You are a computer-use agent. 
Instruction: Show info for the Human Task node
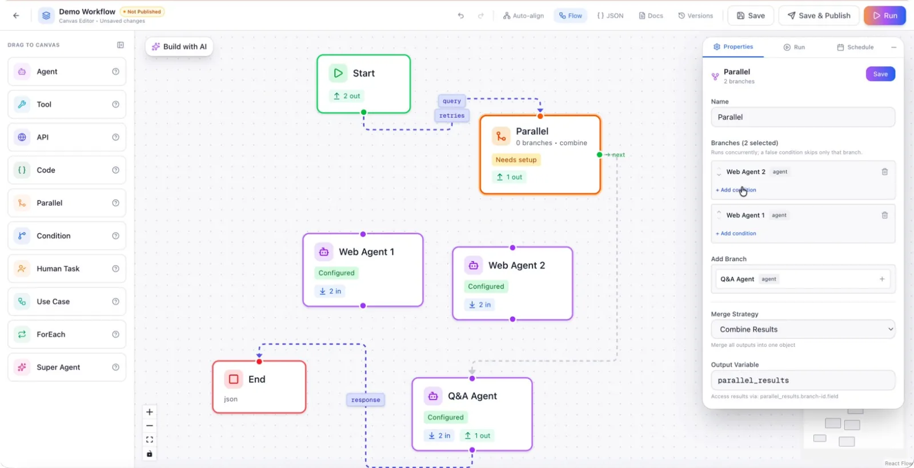116,269
